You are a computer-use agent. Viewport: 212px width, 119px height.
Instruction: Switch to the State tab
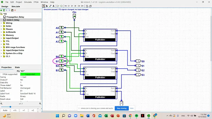pyautogui.click(x=17, y=67)
